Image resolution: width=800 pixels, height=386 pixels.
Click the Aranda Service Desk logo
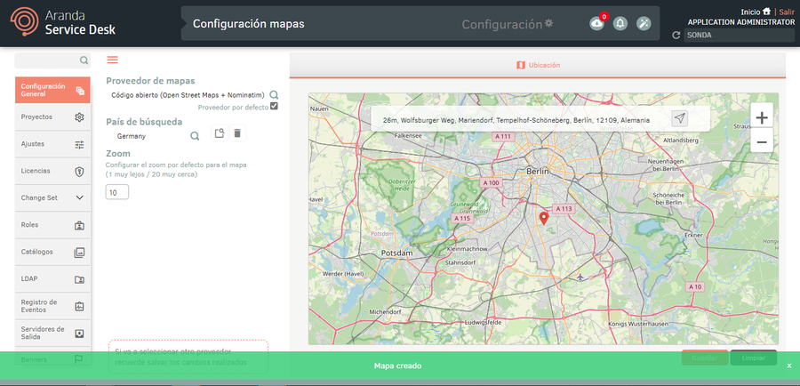point(63,22)
